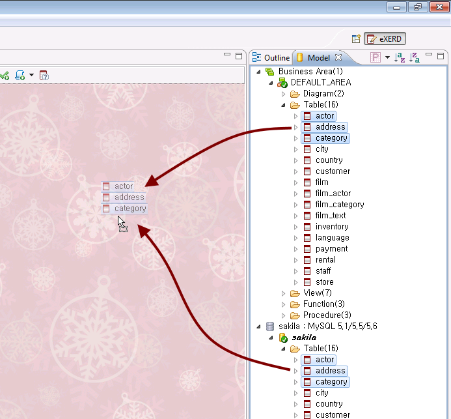This screenshot has width=451, height=419.
Task: Maximize the editor pane
Action: (238, 56)
